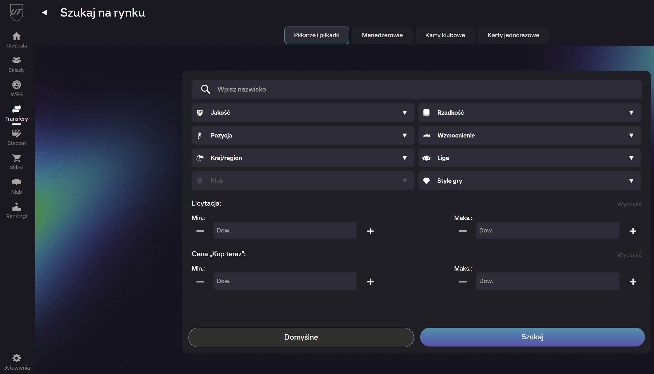Click the UT shield logo
The image size is (654, 374).
(x=17, y=12)
